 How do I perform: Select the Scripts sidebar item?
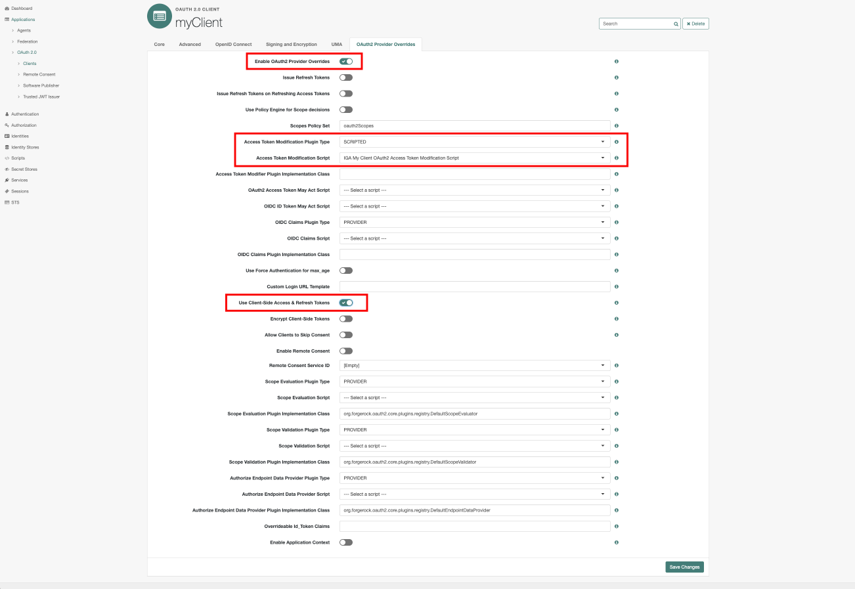coord(20,158)
